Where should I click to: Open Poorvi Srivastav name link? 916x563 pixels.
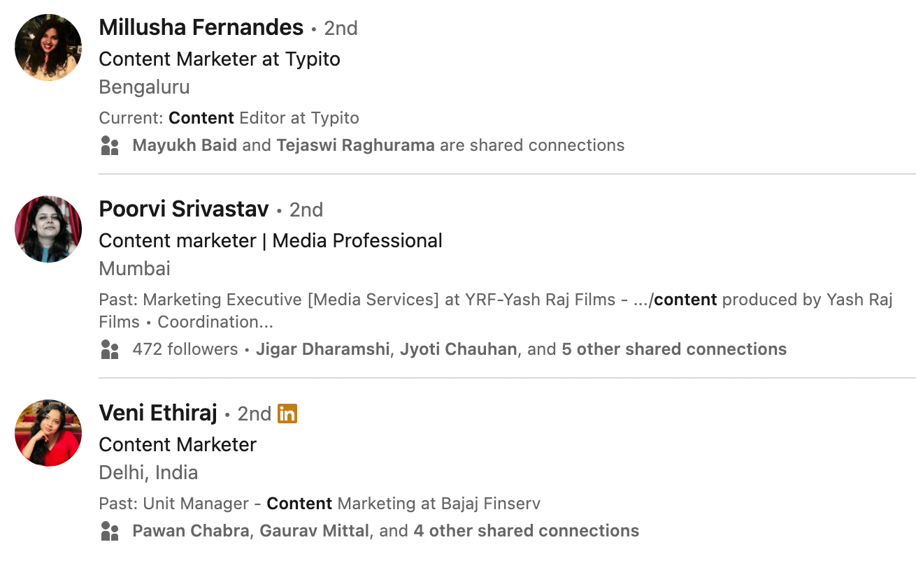click(x=184, y=210)
